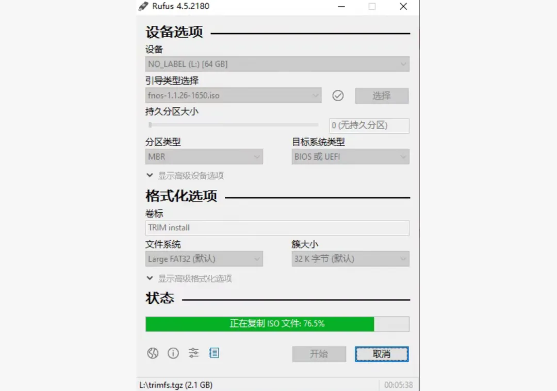Click the Rufus USB drive title icon
This screenshot has height=391, width=557.
[143, 6]
